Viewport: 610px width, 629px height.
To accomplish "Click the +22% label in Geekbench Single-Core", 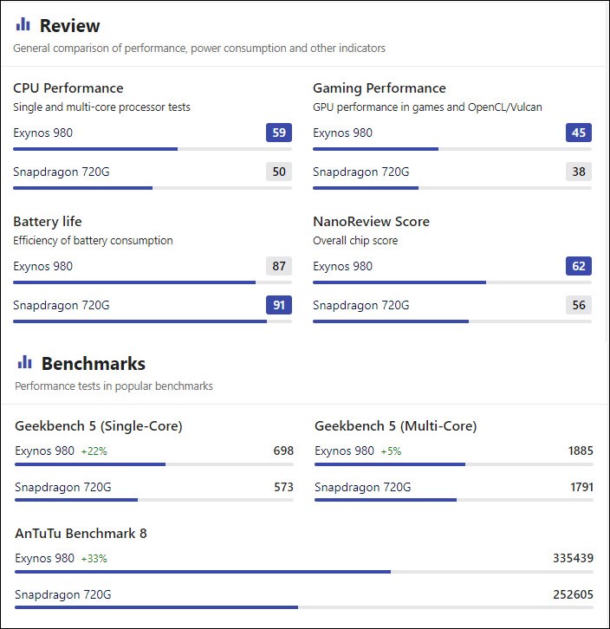I will point(94,451).
